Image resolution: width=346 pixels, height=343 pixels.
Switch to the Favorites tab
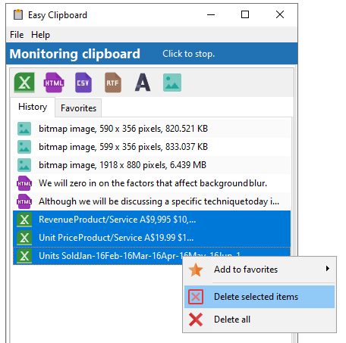click(x=78, y=108)
